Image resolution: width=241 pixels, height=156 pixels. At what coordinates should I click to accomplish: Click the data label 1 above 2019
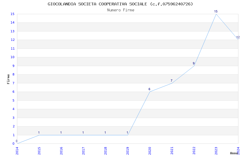127,132
